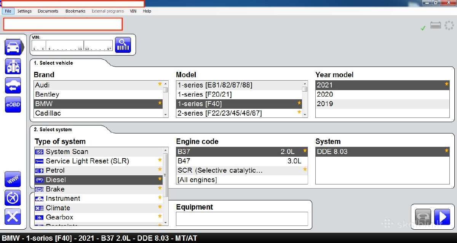Click the VIN number input field
Image resolution: width=457 pixels, height=243 pixels.
pyautogui.click(x=72, y=45)
